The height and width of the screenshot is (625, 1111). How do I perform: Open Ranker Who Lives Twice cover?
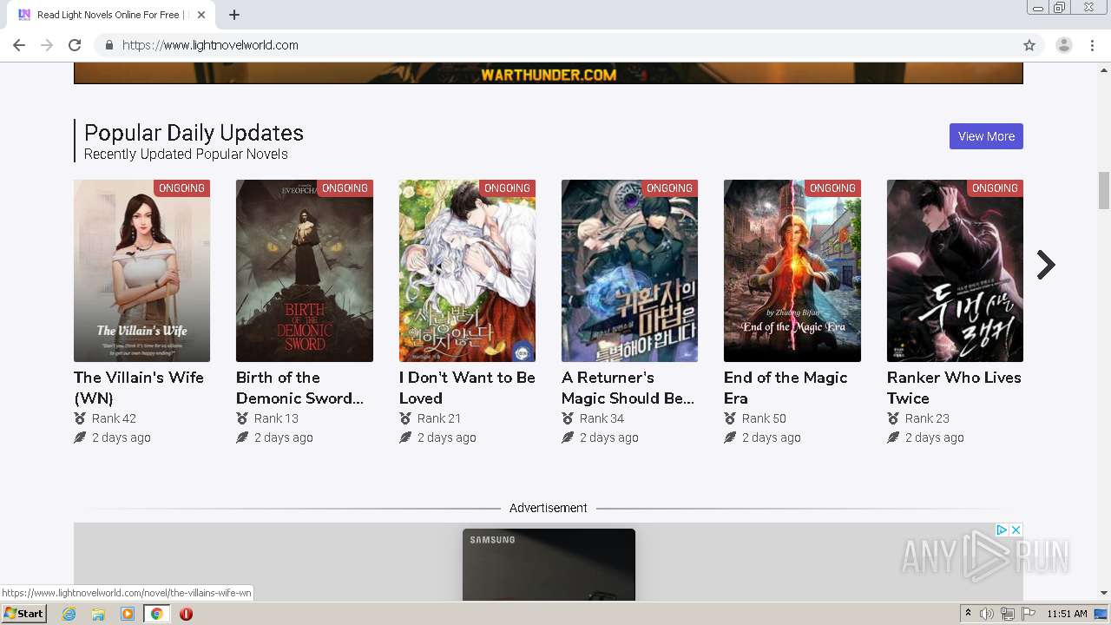[x=955, y=271]
